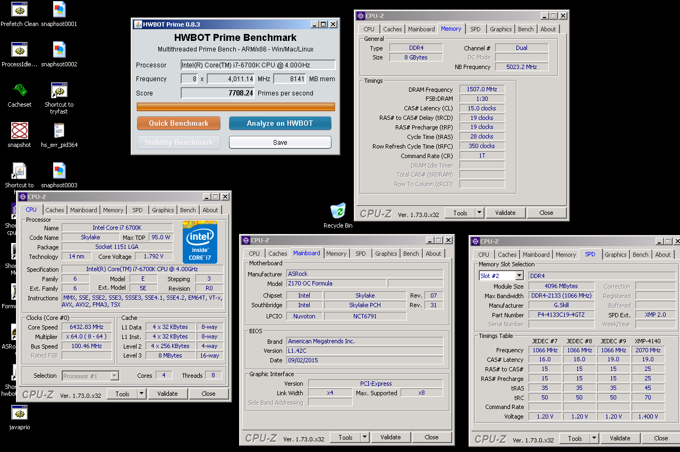
Task: Open Bench tab in CPU-Z SPD window
Action: [641, 255]
